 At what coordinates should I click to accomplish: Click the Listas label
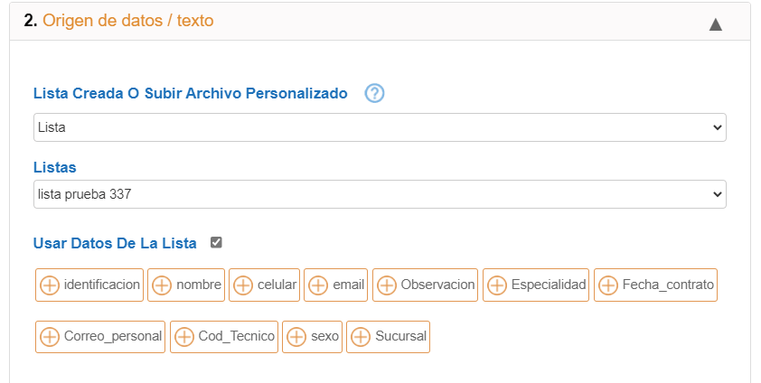click(x=55, y=167)
